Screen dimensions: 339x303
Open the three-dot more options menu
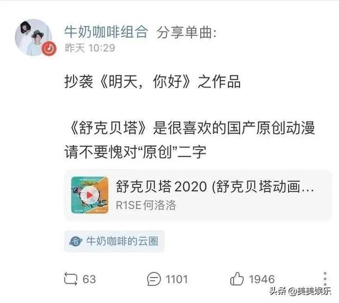(x=325, y=279)
